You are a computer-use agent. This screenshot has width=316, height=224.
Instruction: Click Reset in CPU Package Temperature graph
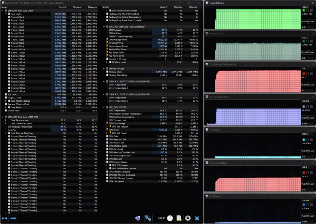pos(312,85)
